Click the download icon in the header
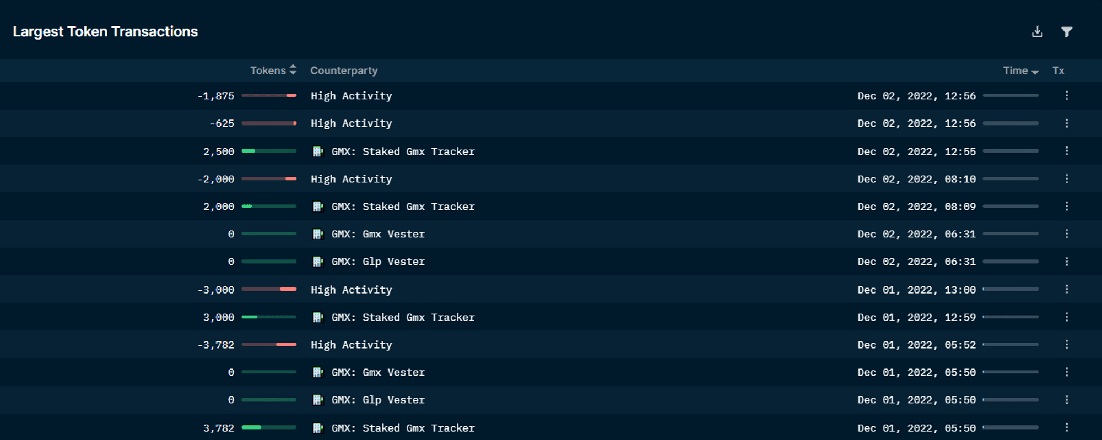Image resolution: width=1102 pixels, height=440 pixels. tap(1037, 32)
